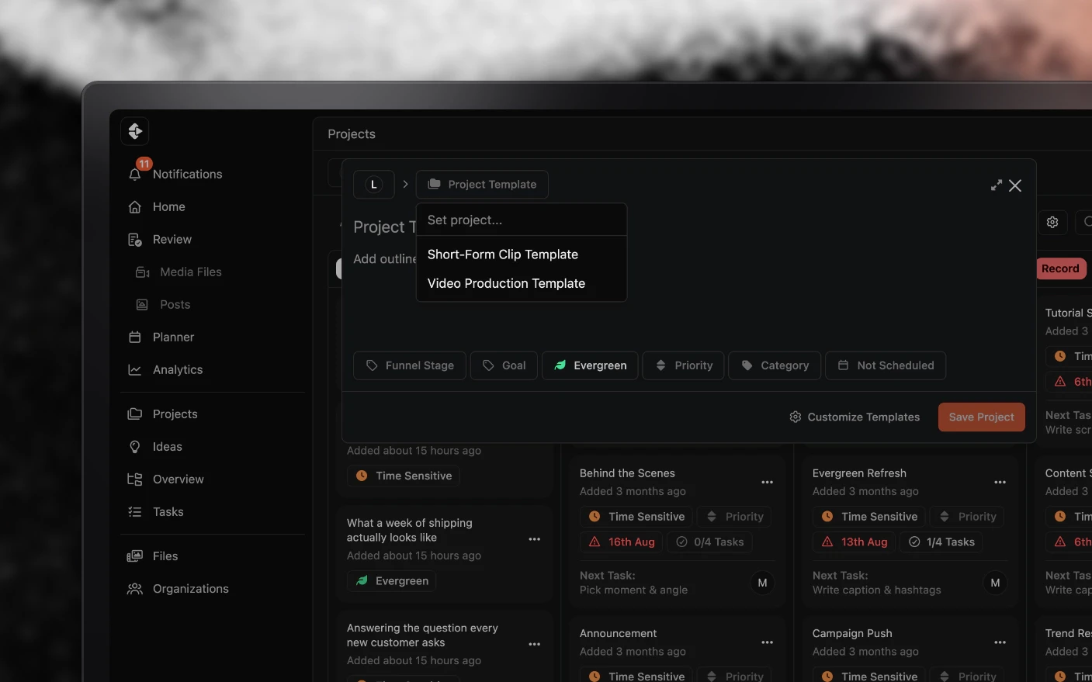Expand the dialog to full screen
The height and width of the screenshot is (682, 1092).
997,185
